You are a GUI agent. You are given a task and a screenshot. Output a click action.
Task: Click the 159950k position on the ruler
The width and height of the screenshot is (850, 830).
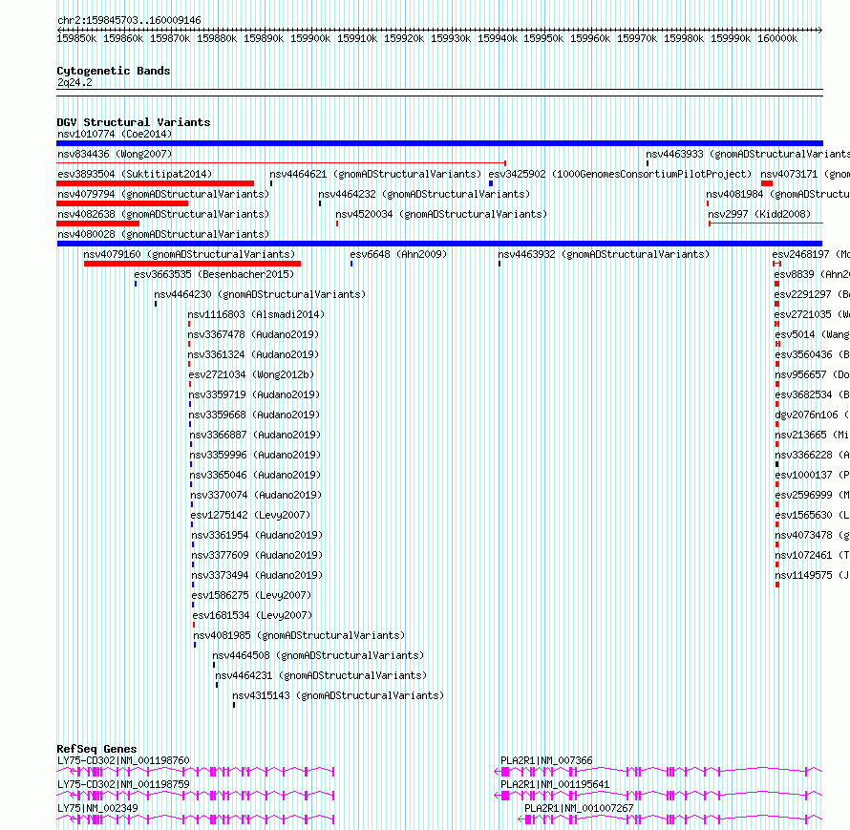coord(543,38)
